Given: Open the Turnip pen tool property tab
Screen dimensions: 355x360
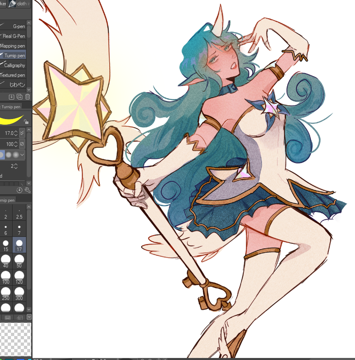Looking at the screenshot, I should coord(11,107).
